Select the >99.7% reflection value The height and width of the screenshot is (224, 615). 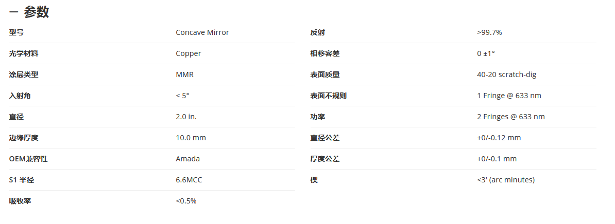pyautogui.click(x=489, y=32)
